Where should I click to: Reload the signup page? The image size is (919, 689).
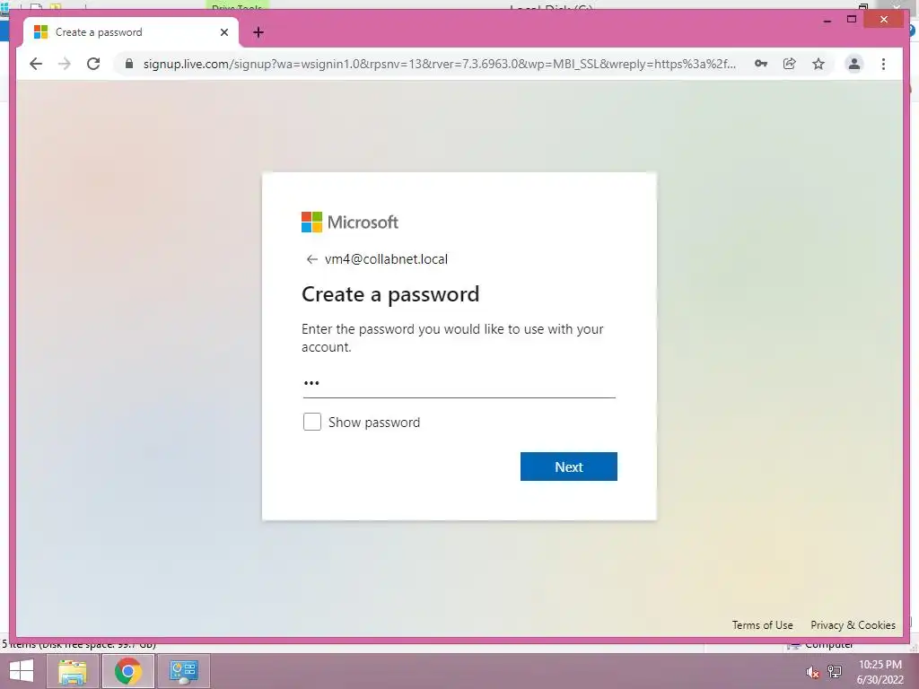[x=93, y=64]
